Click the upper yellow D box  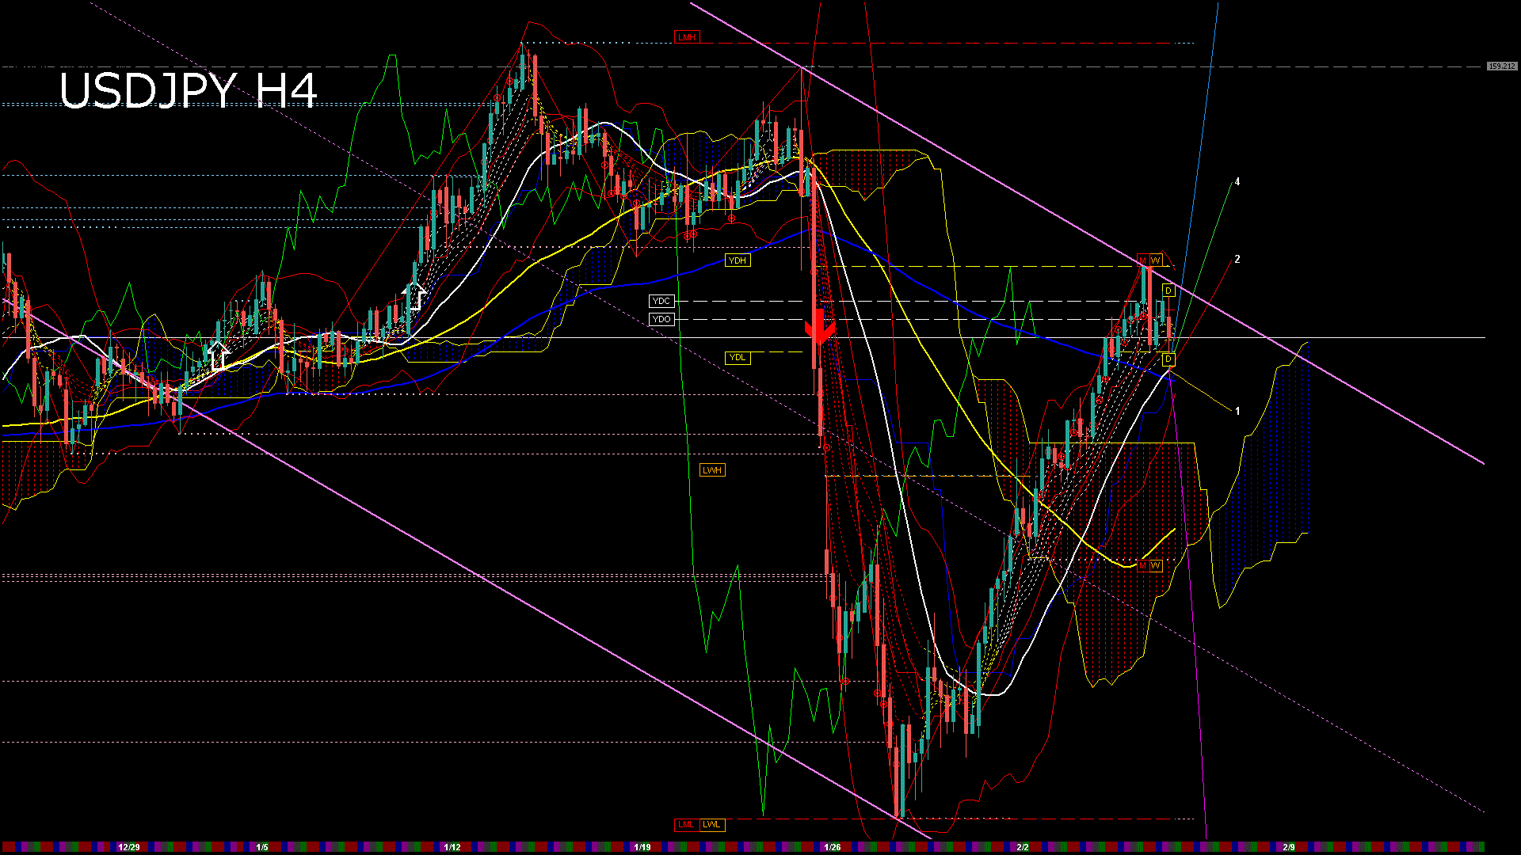[1168, 291]
